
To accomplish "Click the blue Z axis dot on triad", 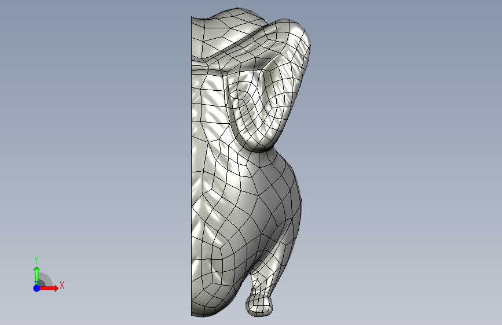I will point(37,288).
